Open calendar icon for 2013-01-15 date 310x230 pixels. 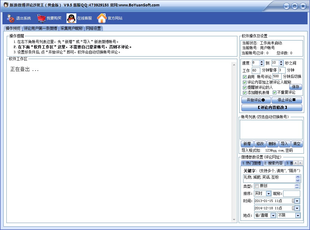[x=294, y=201]
